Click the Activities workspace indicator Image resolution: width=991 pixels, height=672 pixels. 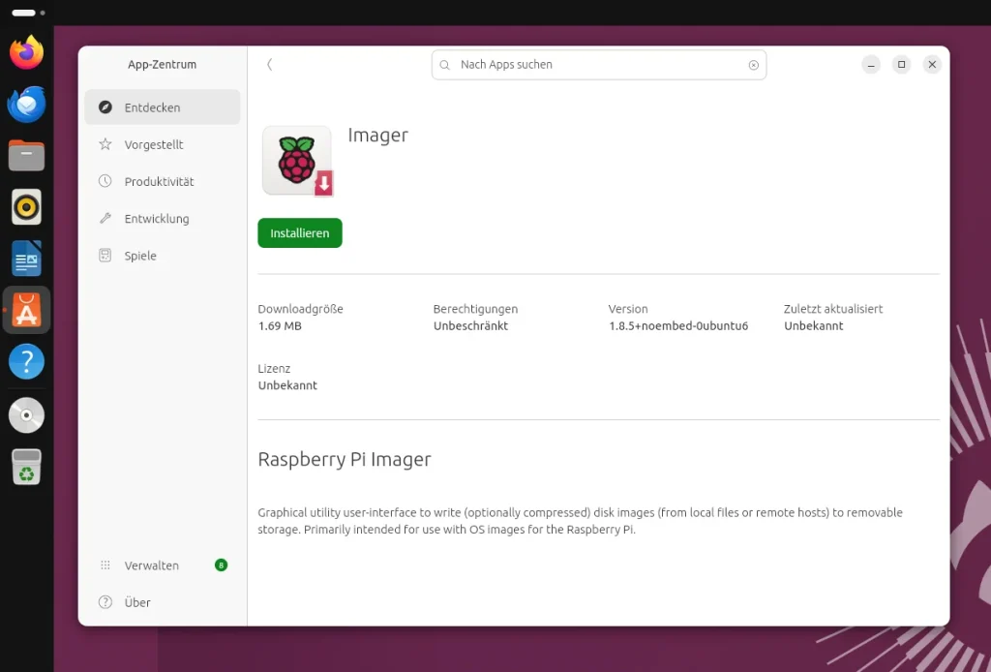tap(28, 13)
